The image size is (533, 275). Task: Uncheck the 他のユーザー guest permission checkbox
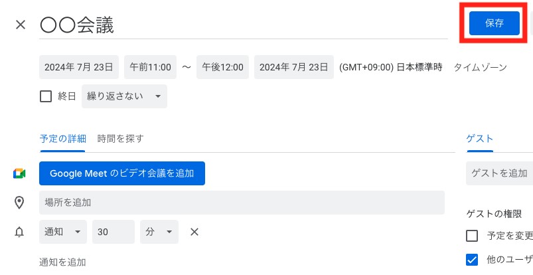point(472,260)
